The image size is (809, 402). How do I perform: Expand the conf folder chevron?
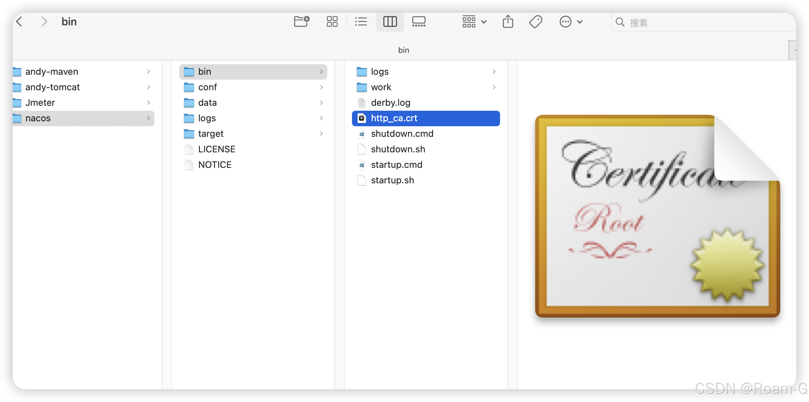tap(321, 87)
